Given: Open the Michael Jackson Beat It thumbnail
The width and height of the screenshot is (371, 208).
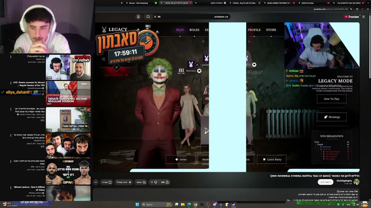Looking at the screenshot, I should (68, 194).
